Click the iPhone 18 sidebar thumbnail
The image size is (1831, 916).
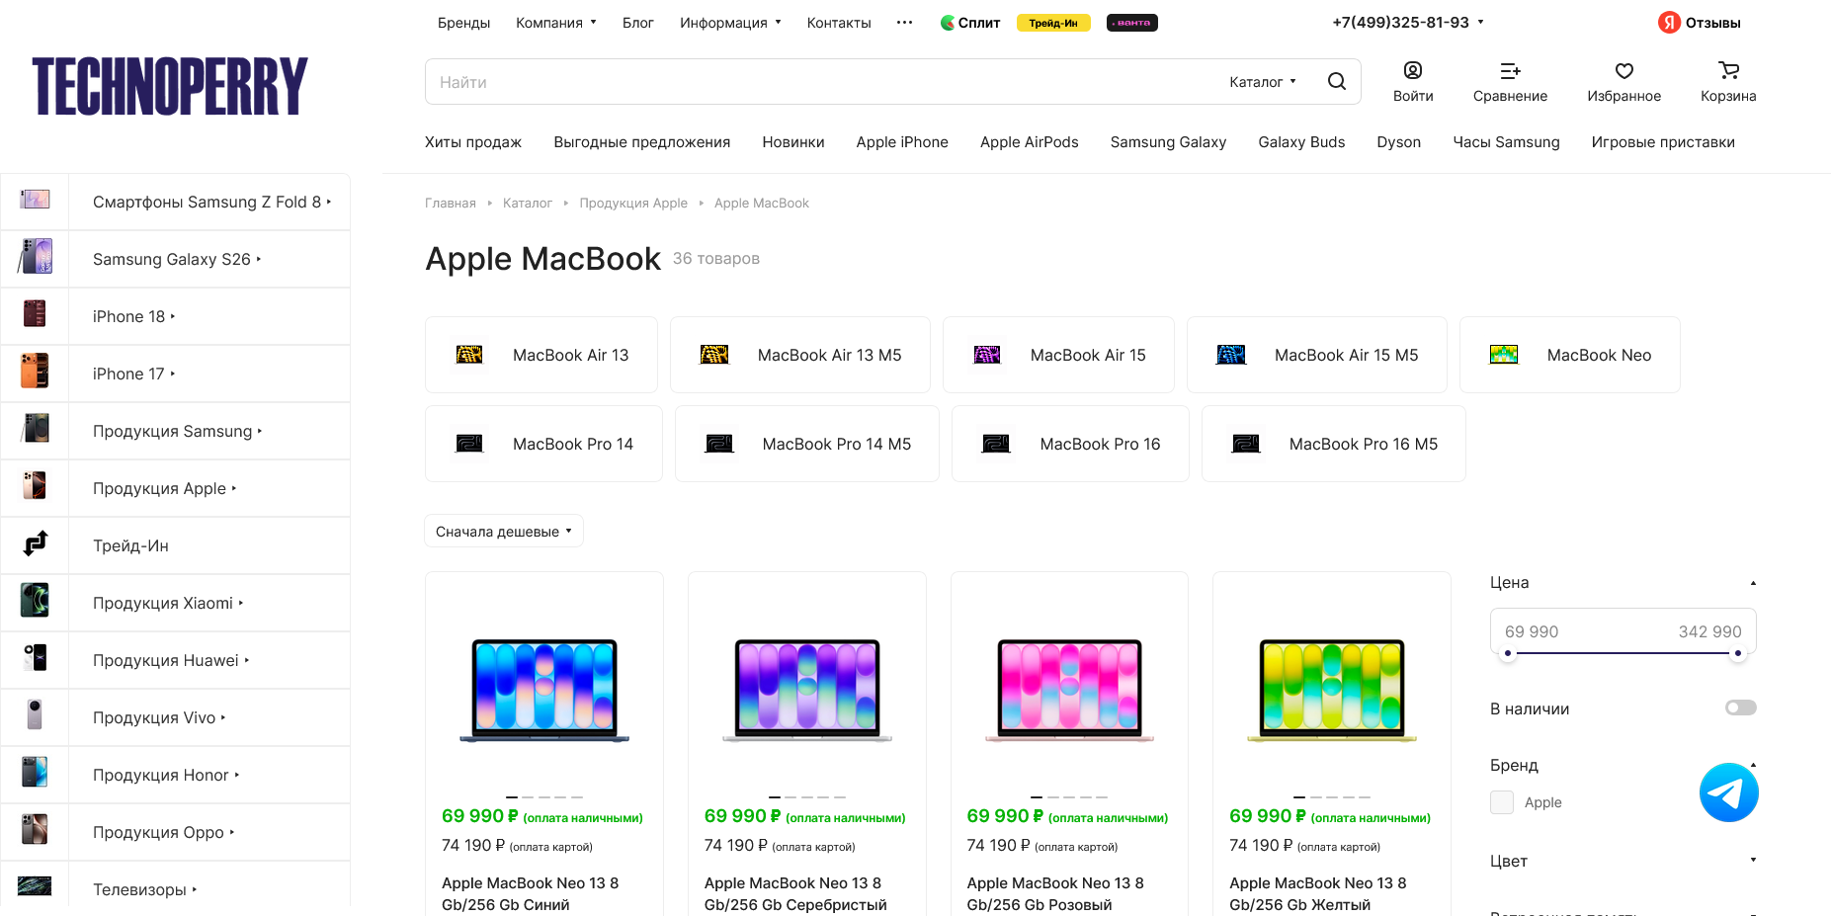pyautogui.click(x=35, y=314)
